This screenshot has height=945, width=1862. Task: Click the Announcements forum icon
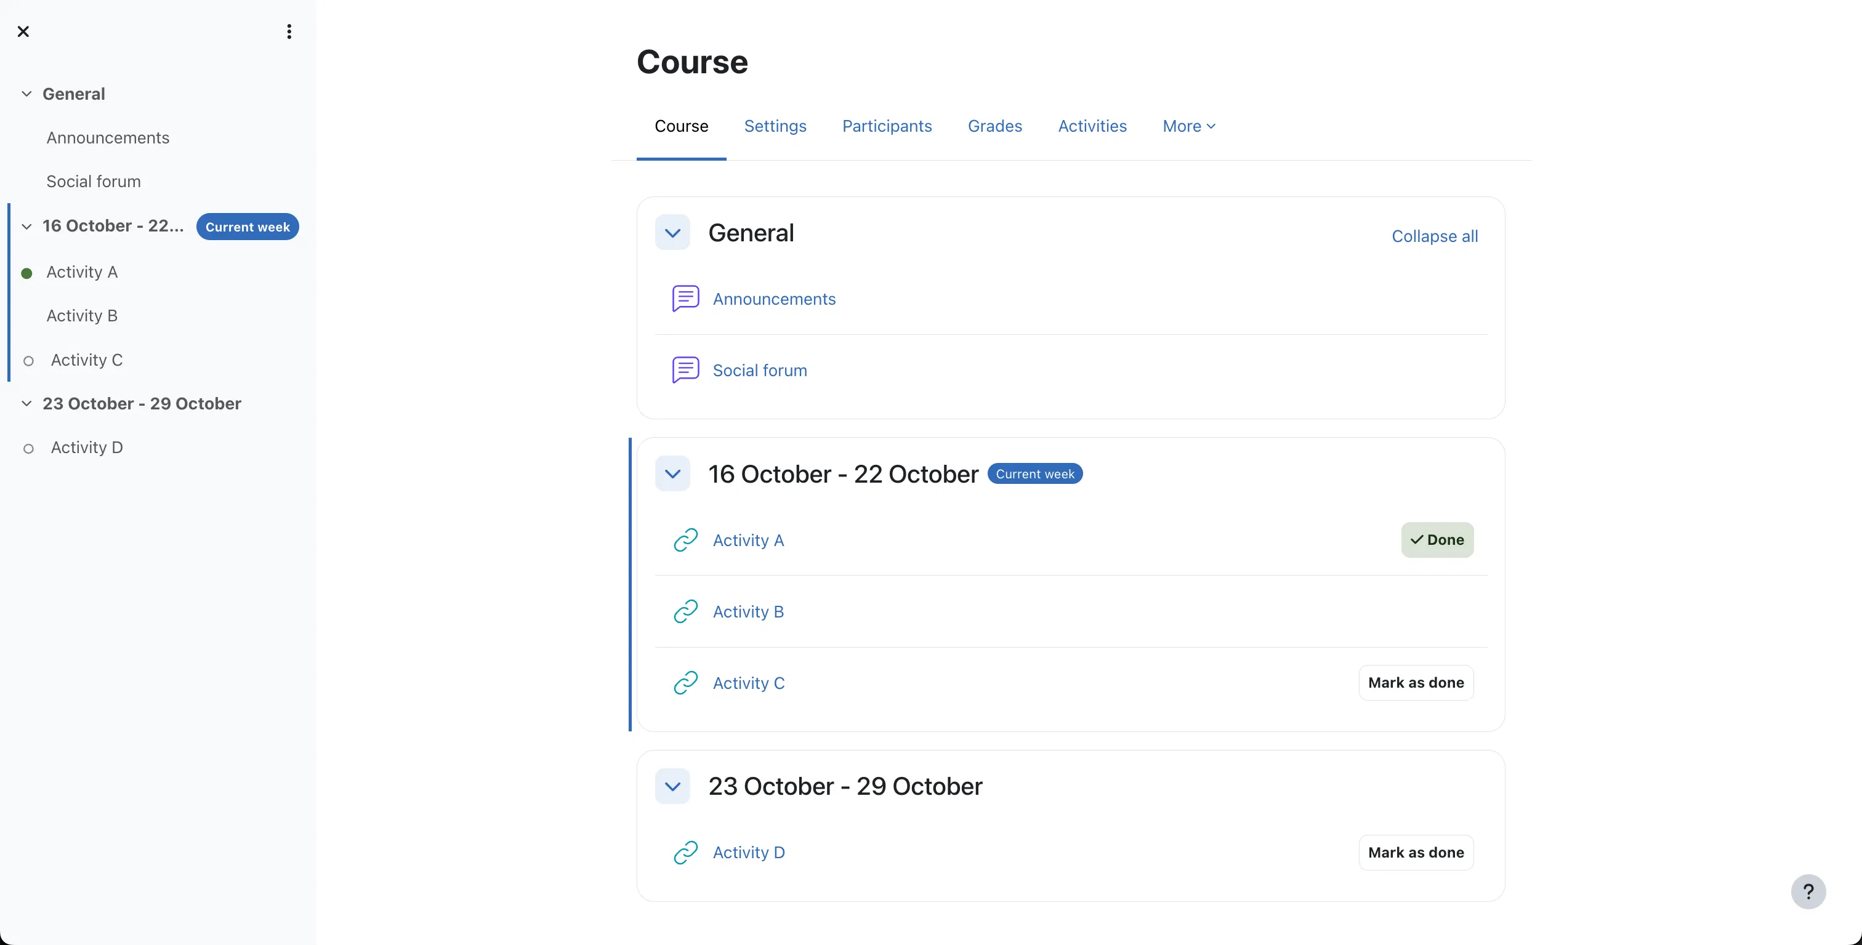tap(685, 299)
